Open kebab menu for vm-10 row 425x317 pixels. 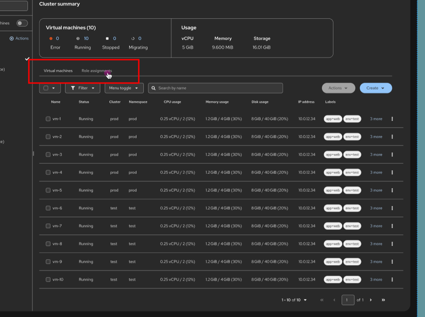click(392, 279)
